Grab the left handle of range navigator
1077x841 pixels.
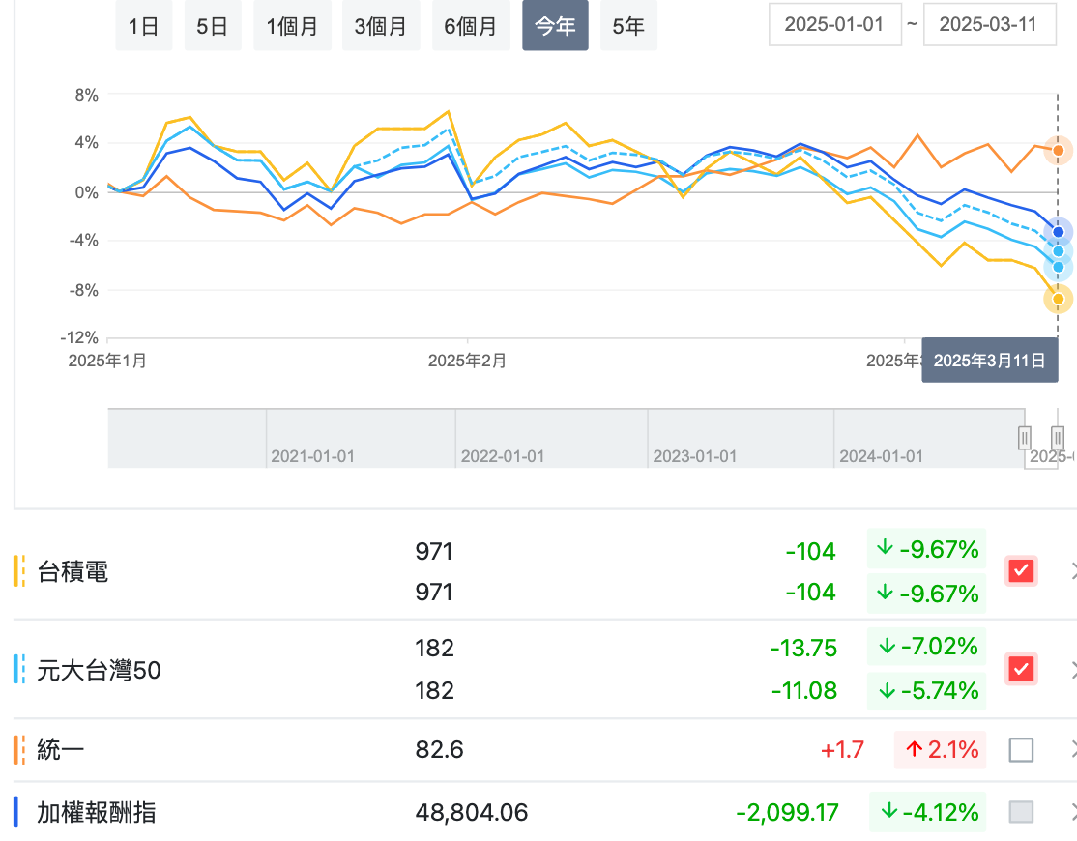[x=1025, y=438]
